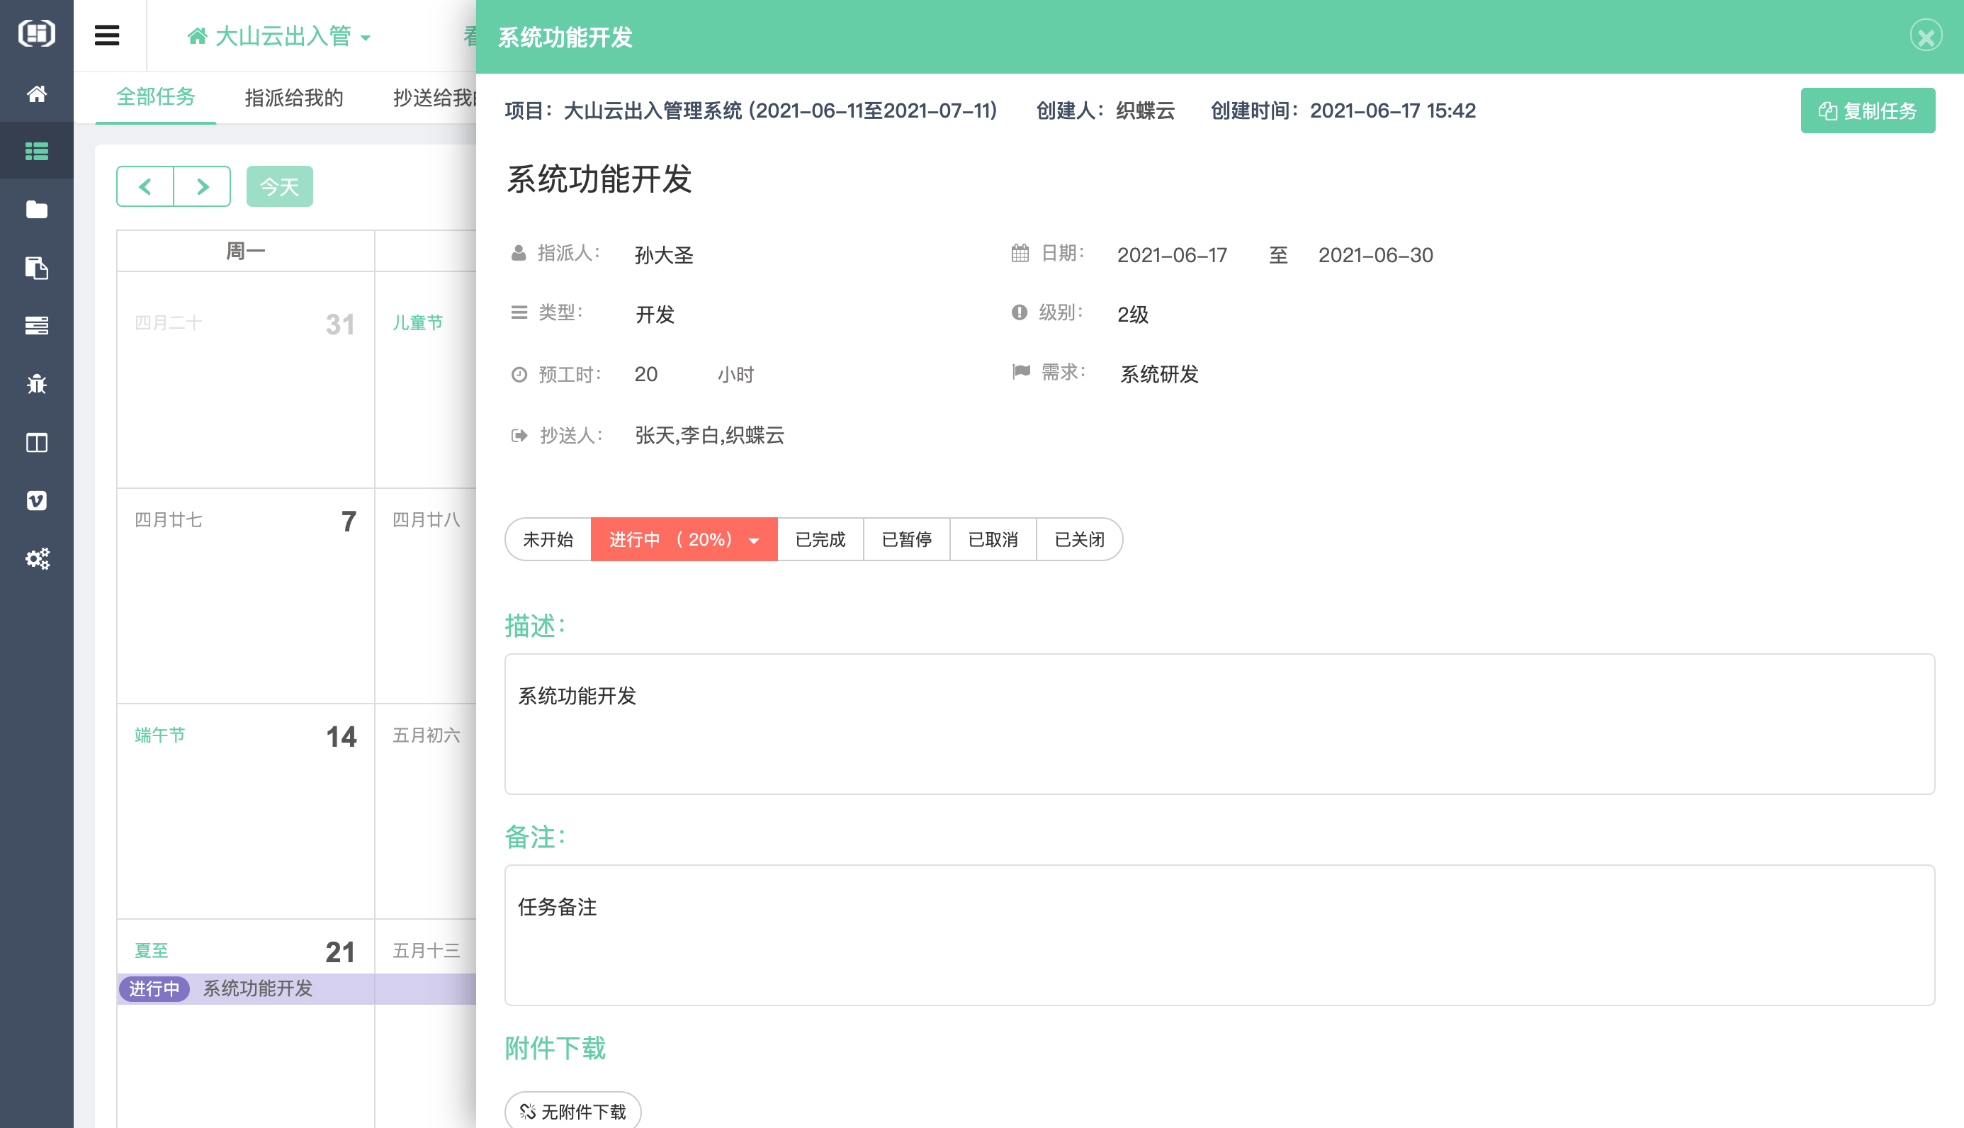This screenshot has height=1128, width=1964.
Task: Toggle the hamburger menu icon
Action: tap(107, 35)
